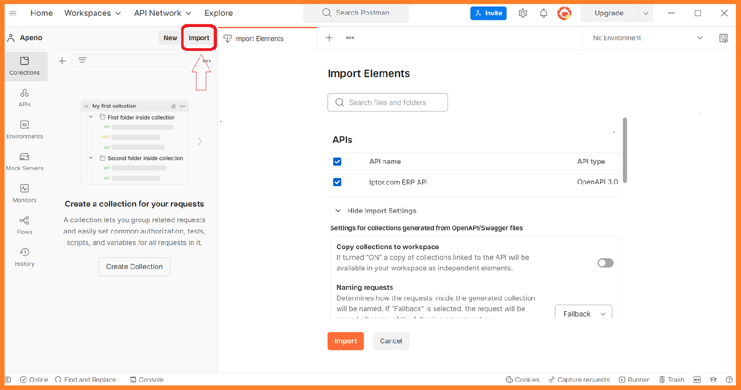Open the Fallback naming requests dropdown
741x390 pixels.
[x=583, y=314]
